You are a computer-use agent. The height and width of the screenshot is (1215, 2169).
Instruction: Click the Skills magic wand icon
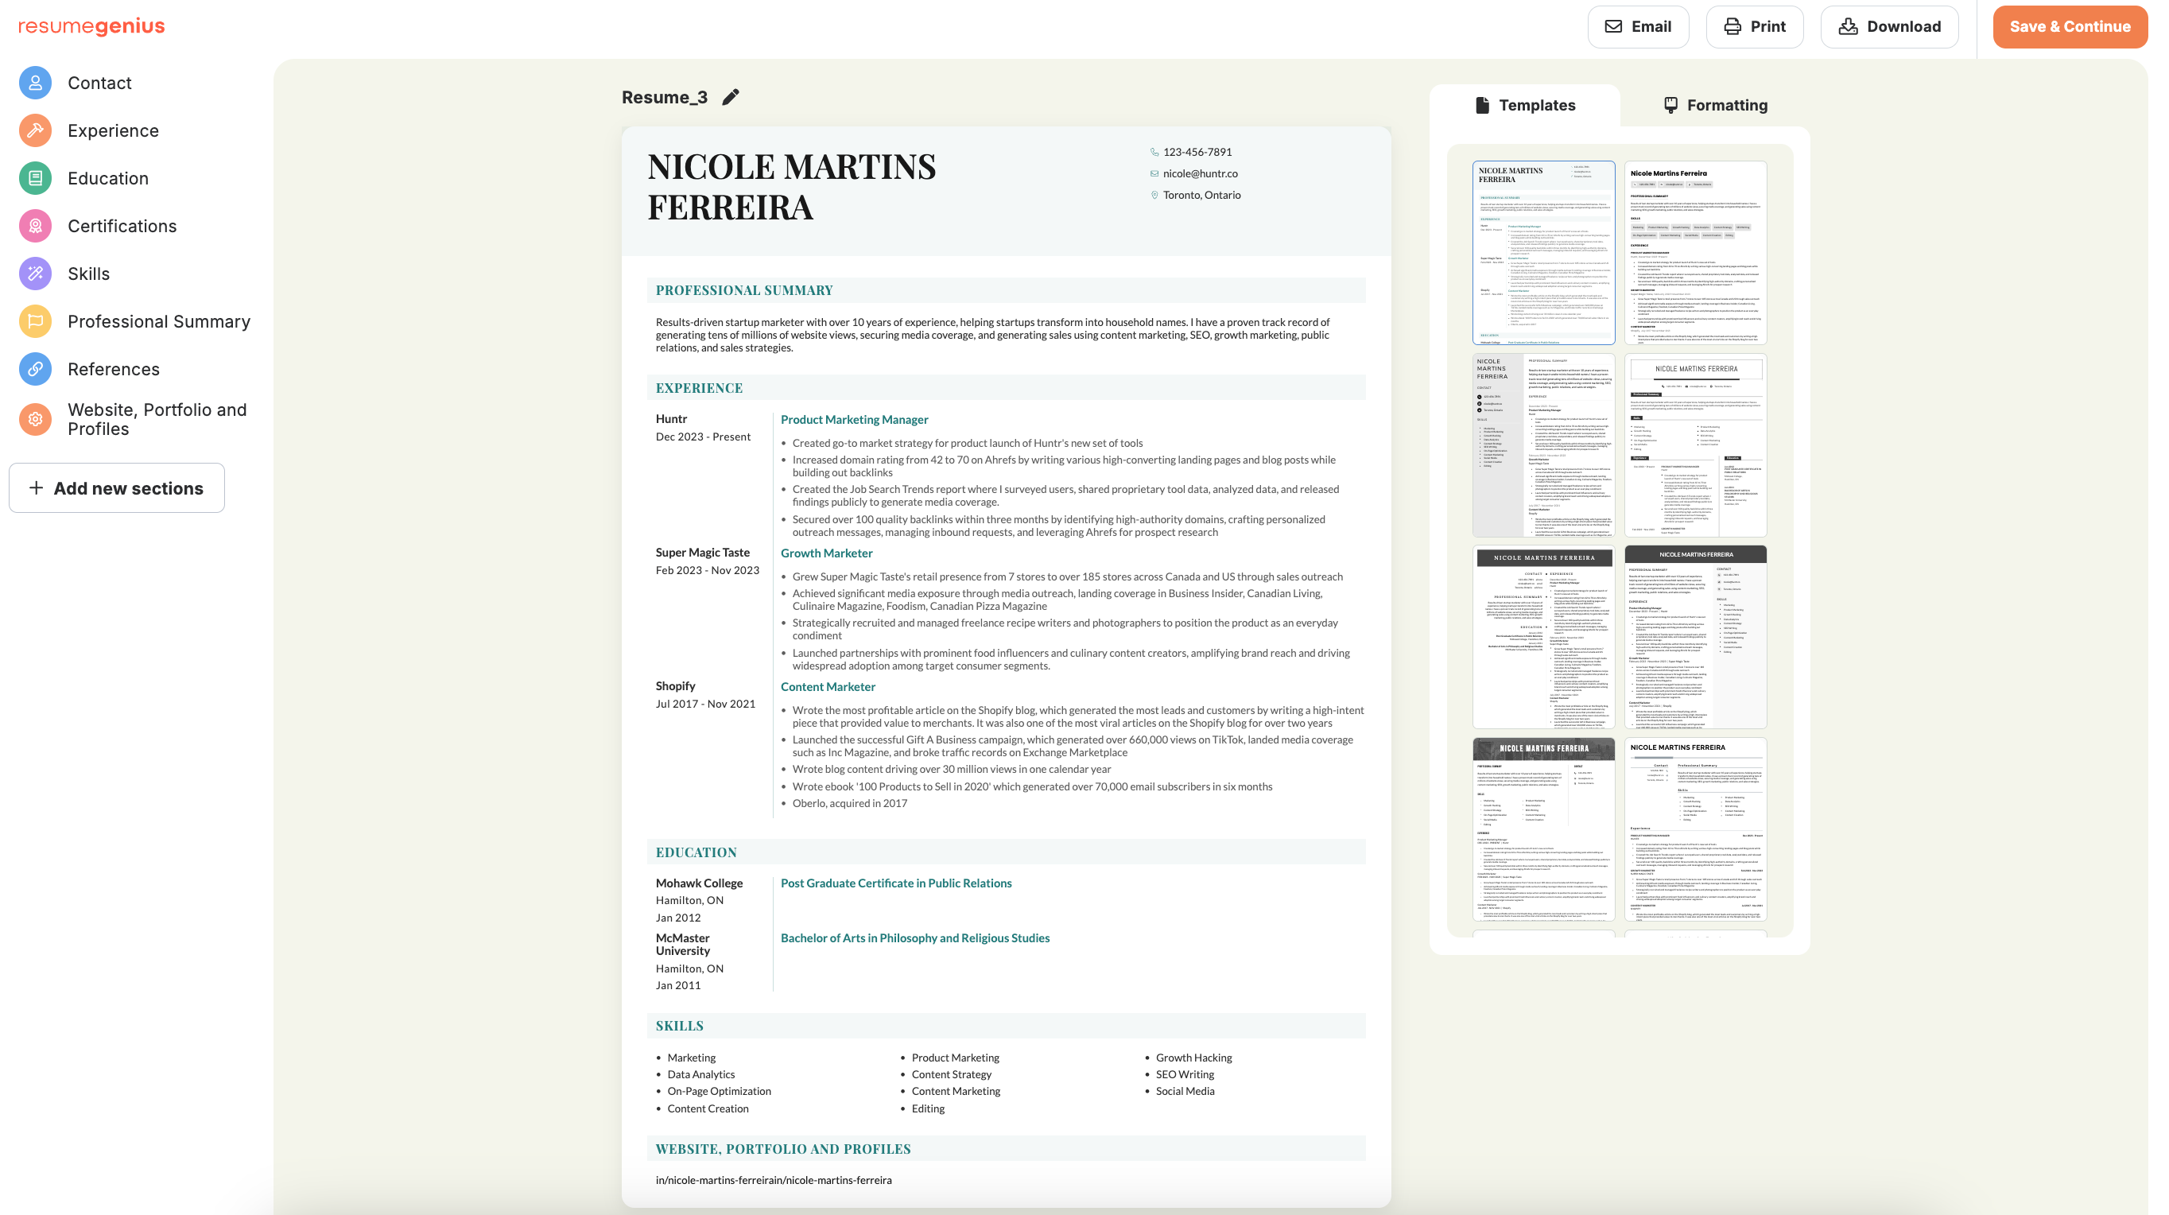35,274
